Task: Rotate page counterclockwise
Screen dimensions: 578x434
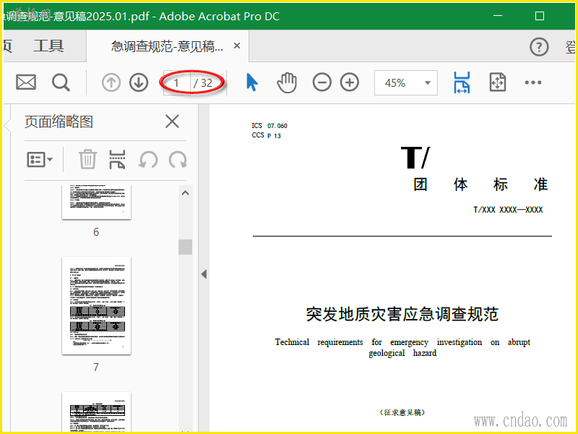Action: [x=148, y=160]
